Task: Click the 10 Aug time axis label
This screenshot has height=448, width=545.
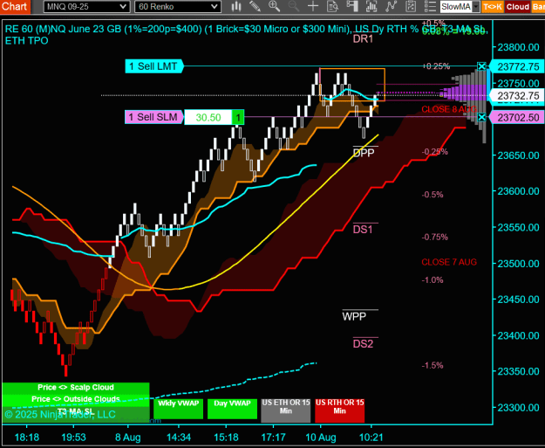Action: [321, 438]
